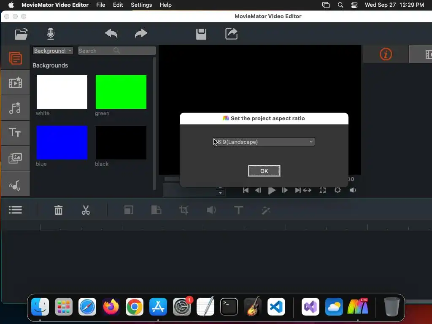The height and width of the screenshot is (324, 432).
Task: Split clip with scissors icon
Action: 86,210
